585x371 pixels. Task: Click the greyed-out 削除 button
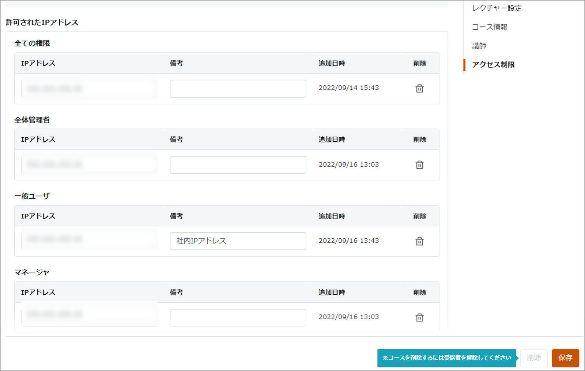coord(534,358)
